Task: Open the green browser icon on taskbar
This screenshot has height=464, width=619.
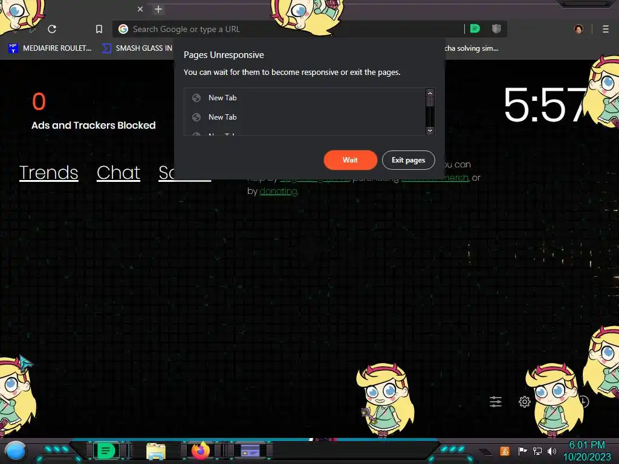Action: pyautogui.click(x=105, y=451)
